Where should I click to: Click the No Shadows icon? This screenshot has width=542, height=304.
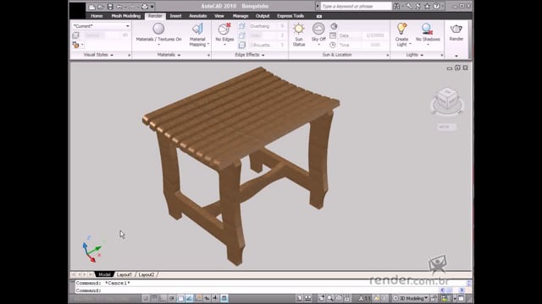(x=428, y=29)
